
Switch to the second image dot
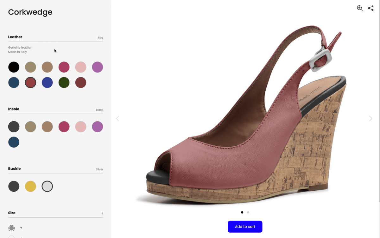click(x=248, y=212)
